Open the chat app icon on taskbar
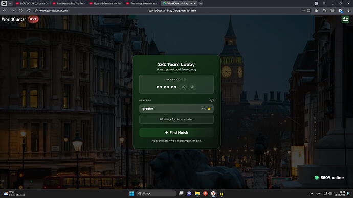Viewport: 353px width, 198px height. [x=189, y=193]
